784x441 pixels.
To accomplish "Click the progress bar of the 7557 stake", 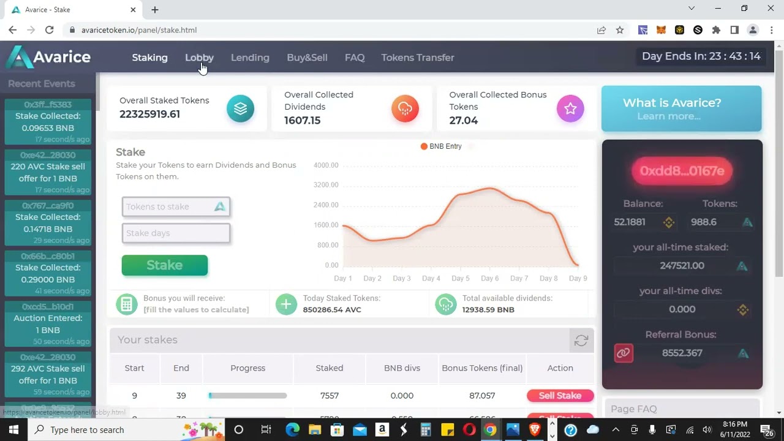I will [247, 396].
